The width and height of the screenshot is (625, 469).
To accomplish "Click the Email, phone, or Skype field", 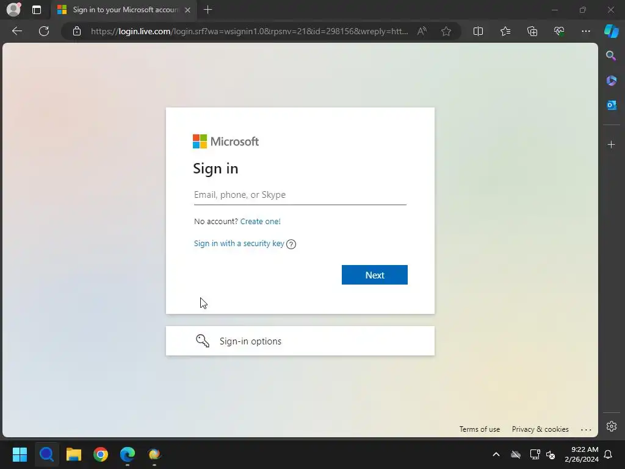I will [300, 195].
